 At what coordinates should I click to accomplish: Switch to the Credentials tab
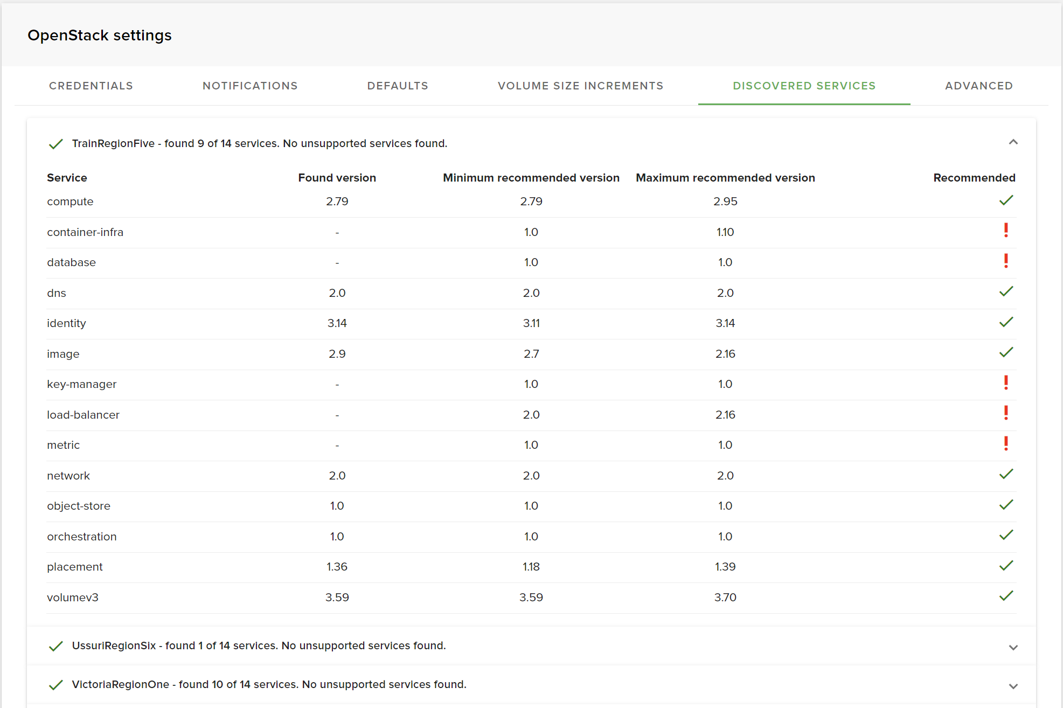91,86
